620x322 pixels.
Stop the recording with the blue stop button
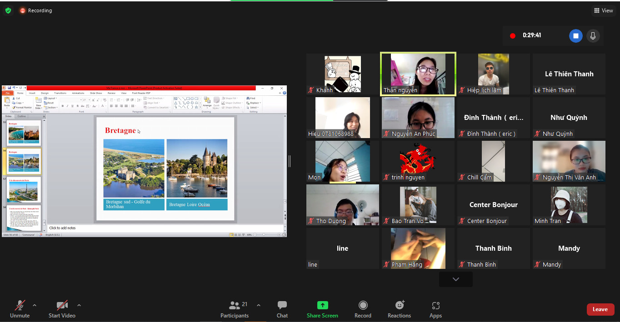[576, 36]
